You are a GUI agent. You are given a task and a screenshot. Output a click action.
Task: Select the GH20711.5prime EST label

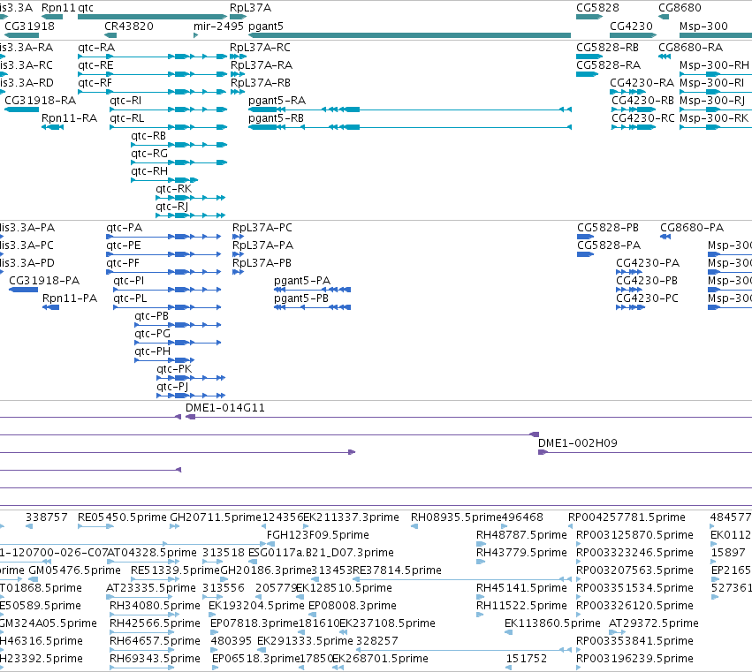point(216,517)
